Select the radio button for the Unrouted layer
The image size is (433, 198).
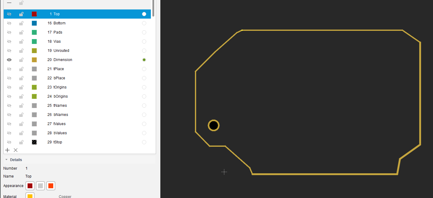144,51
